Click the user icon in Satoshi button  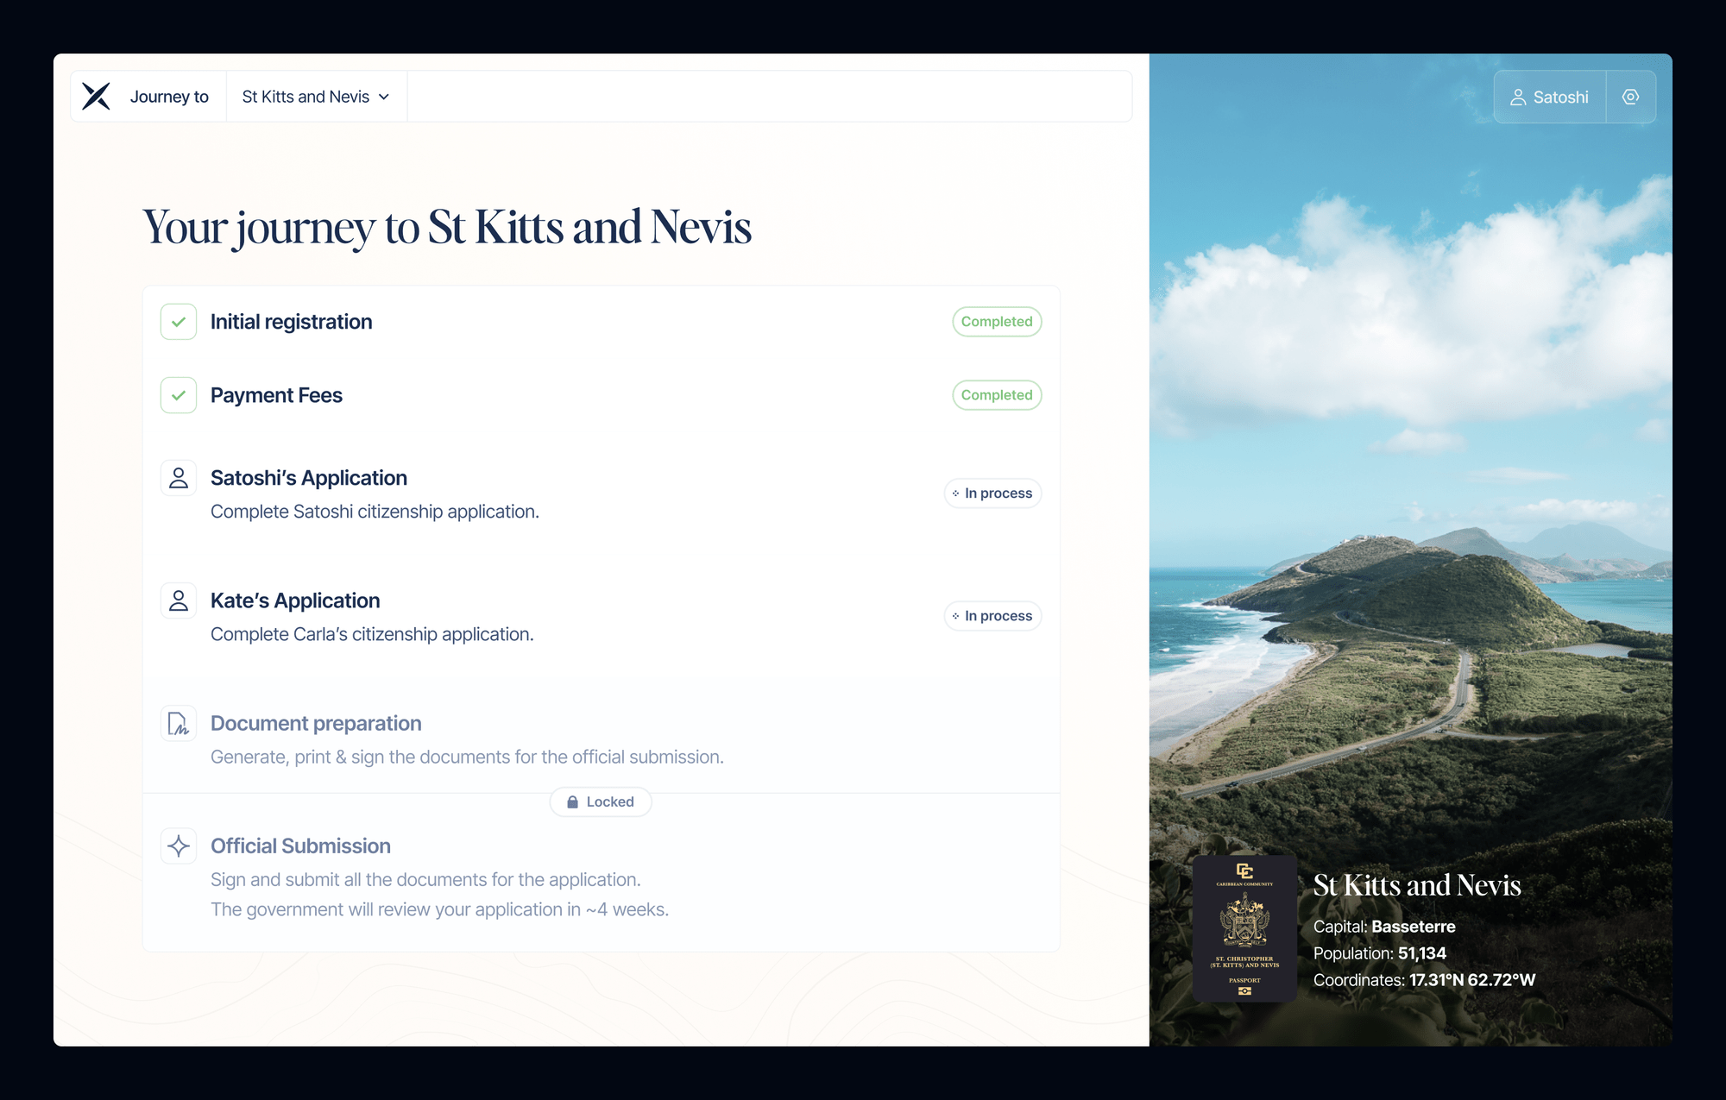point(1518,97)
